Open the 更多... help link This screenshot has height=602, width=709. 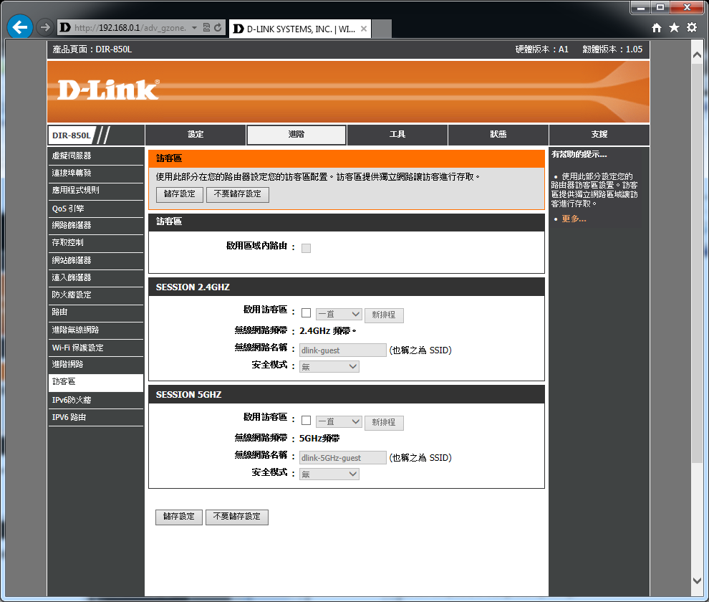click(574, 219)
